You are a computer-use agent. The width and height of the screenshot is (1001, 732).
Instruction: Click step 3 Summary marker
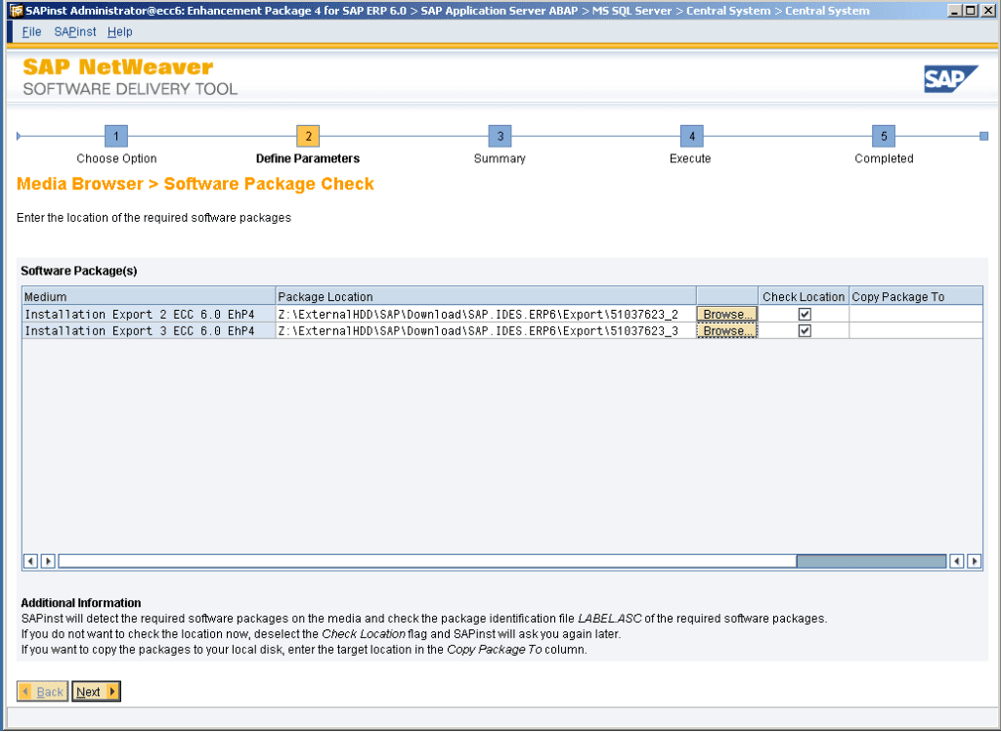500,136
